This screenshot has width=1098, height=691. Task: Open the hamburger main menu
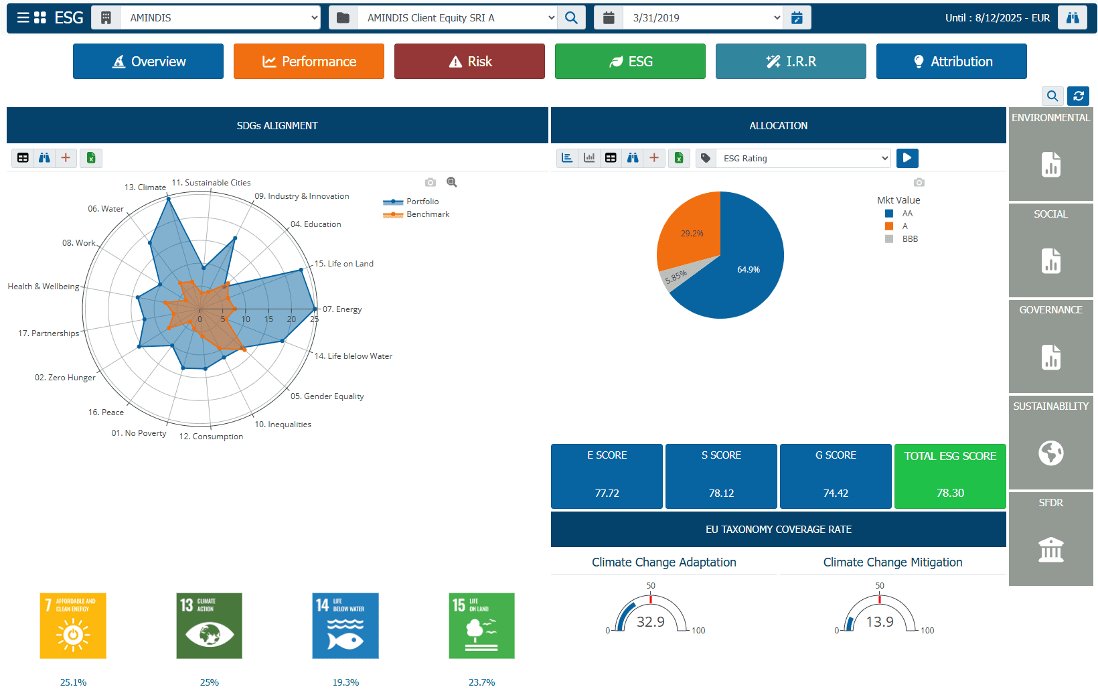coord(23,18)
